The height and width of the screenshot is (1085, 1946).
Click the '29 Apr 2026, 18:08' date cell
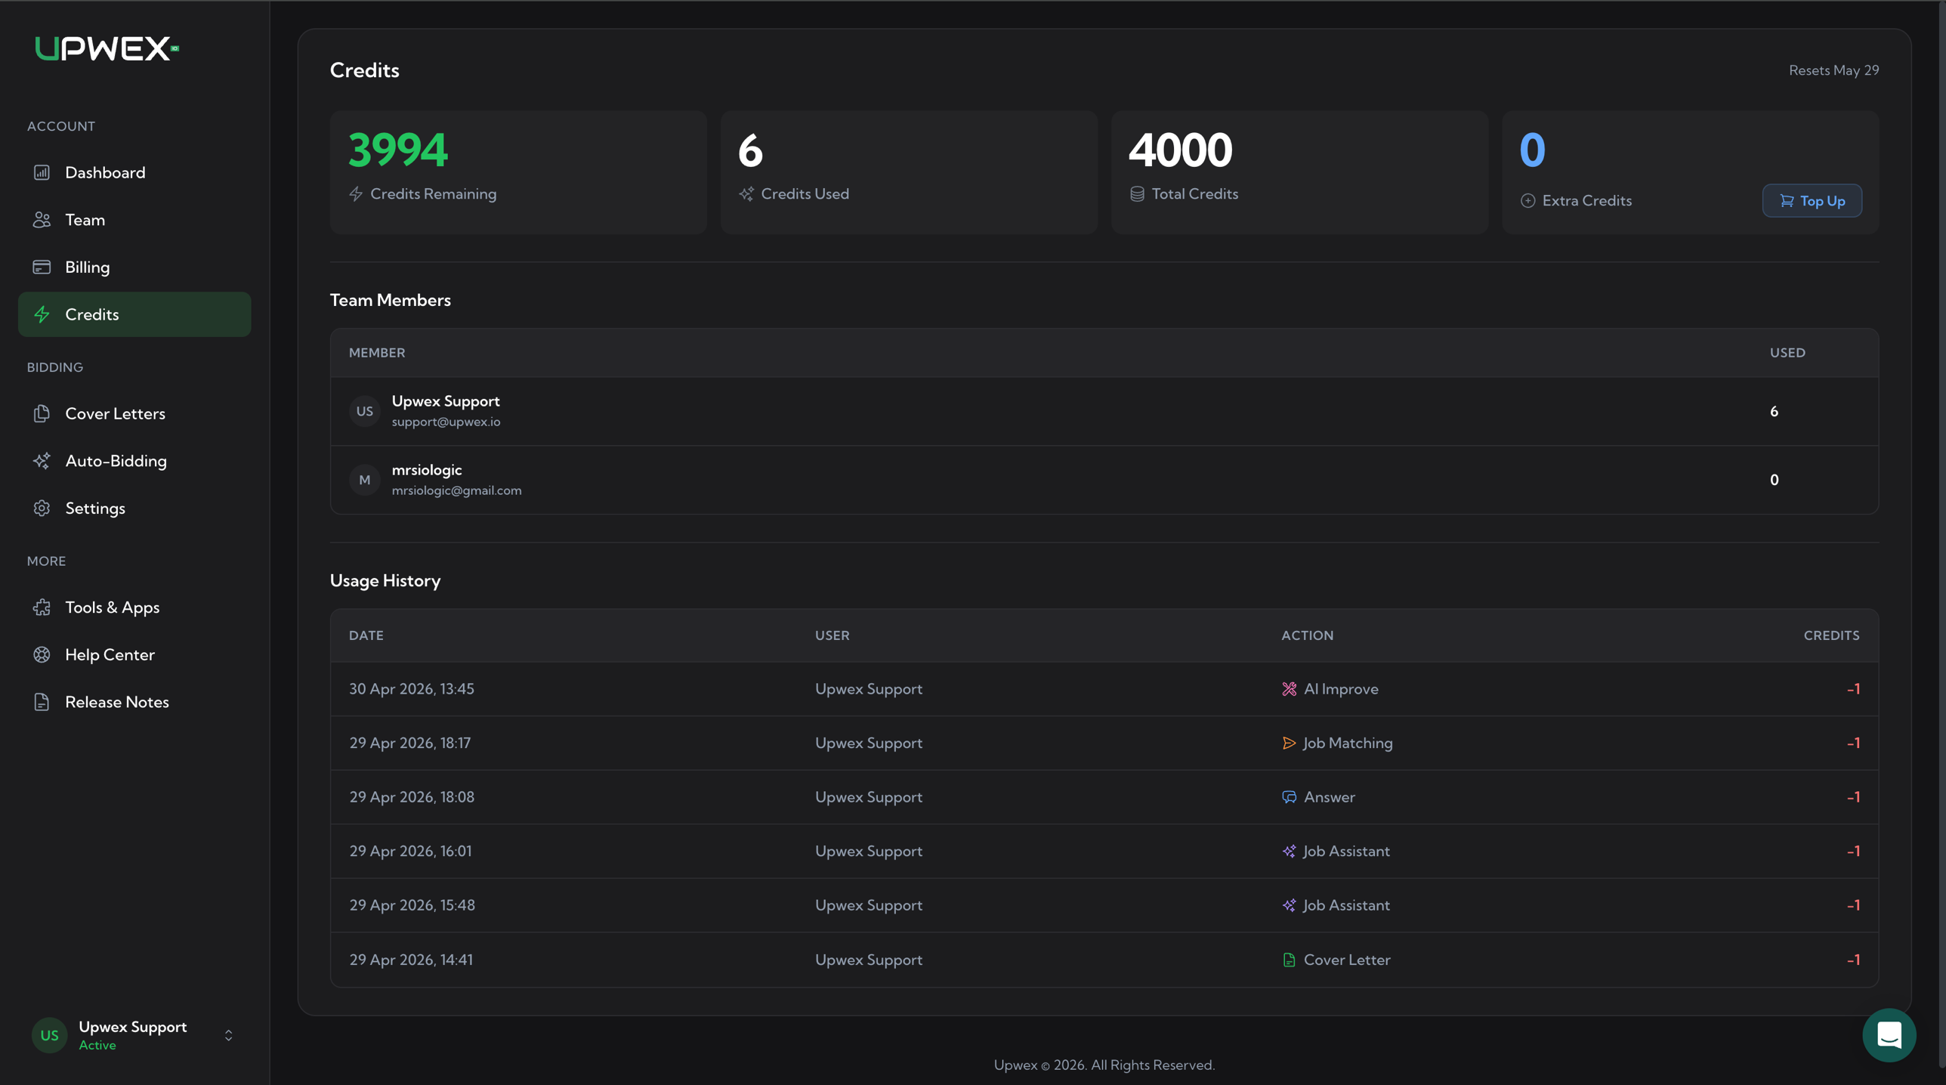click(x=412, y=797)
